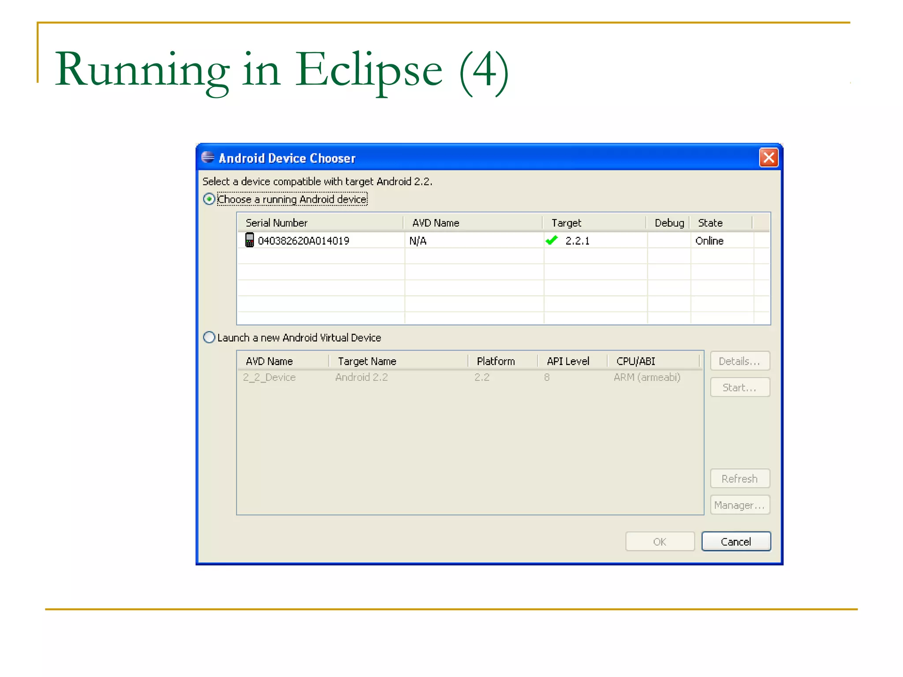
Task: Click the Refresh button
Action: click(740, 478)
